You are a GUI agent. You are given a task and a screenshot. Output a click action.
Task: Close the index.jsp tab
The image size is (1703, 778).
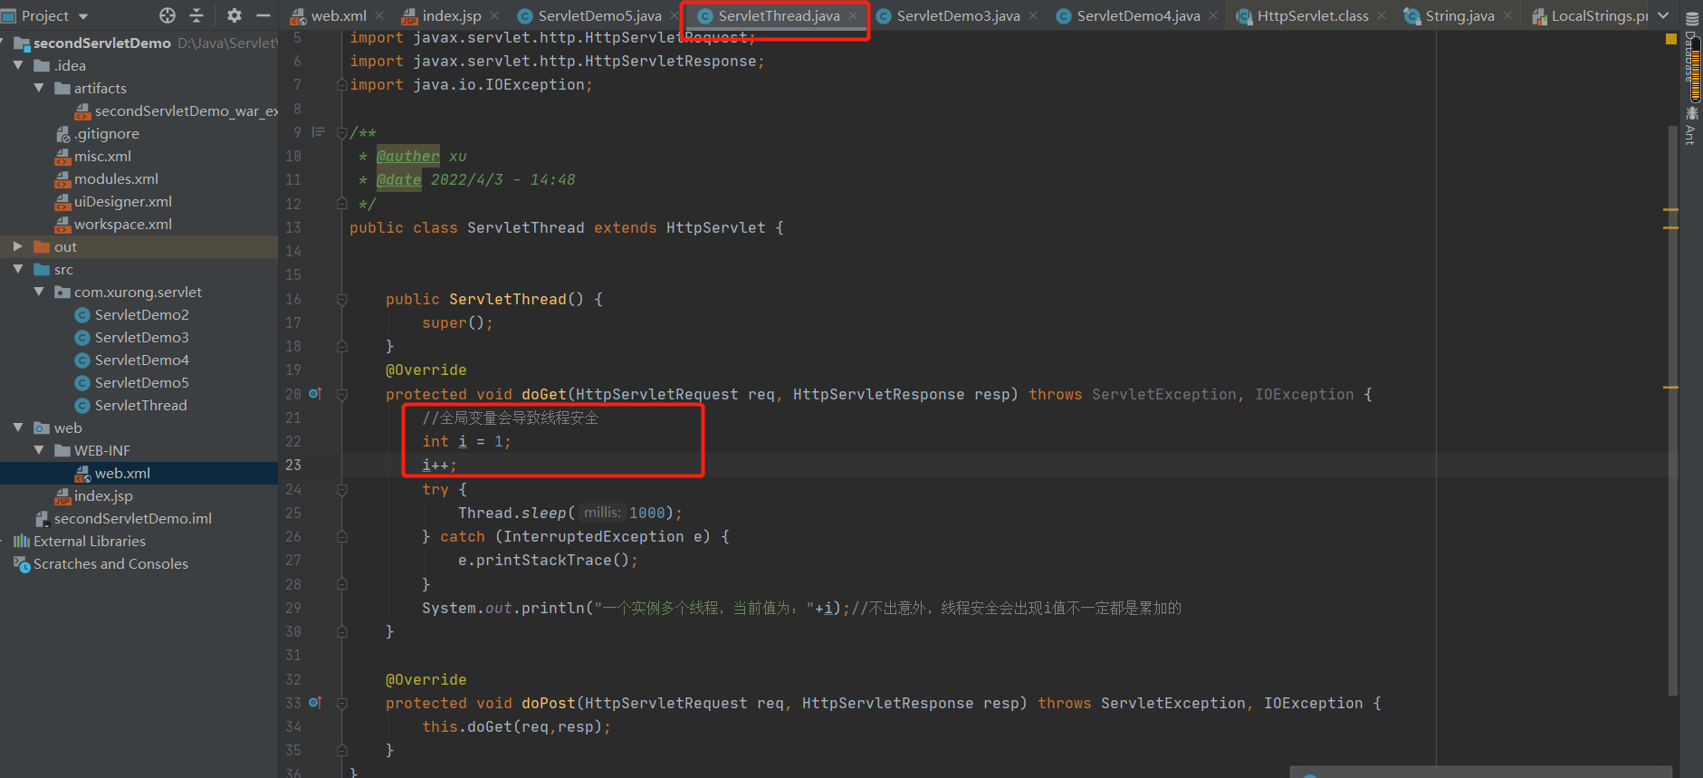click(494, 15)
